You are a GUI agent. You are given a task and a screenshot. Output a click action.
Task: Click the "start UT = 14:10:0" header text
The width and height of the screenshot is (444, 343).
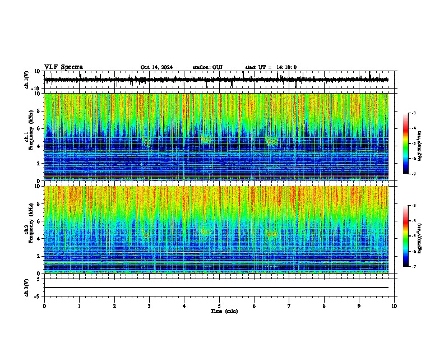[271, 67]
